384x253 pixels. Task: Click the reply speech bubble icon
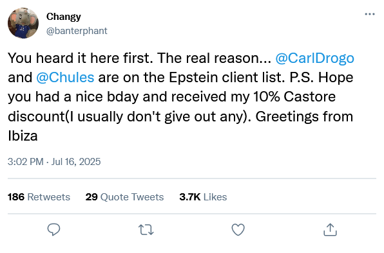[x=53, y=230]
